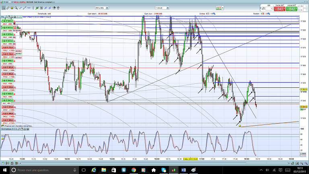Click the green order label at 17 847,4
This screenshot has height=174, width=309.
click(x=8, y=100)
